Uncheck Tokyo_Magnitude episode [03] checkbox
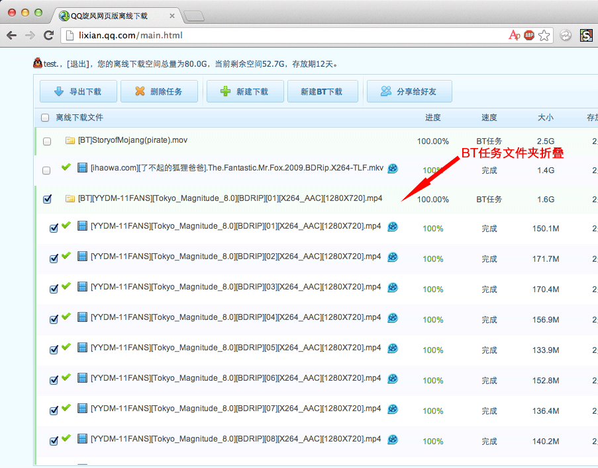Viewport: 598px width, 468px height. pos(54,289)
